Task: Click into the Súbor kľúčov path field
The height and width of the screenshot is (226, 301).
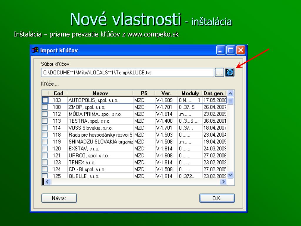Action: (128, 72)
